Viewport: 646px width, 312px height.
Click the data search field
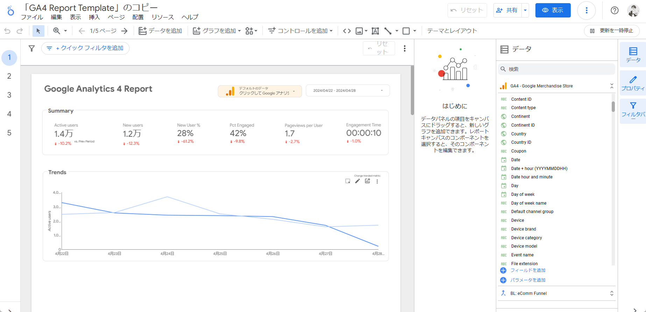coord(556,69)
